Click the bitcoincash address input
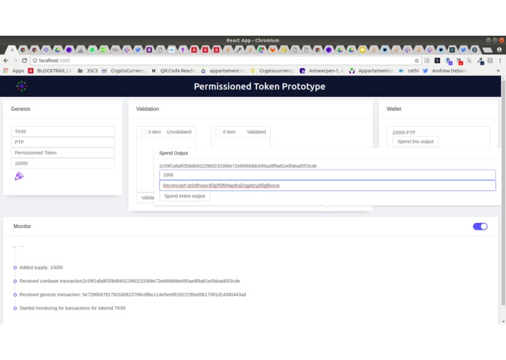506x360 pixels. [328, 185]
